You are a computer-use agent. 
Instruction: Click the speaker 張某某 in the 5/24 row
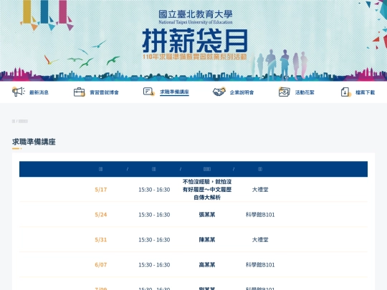point(207,215)
